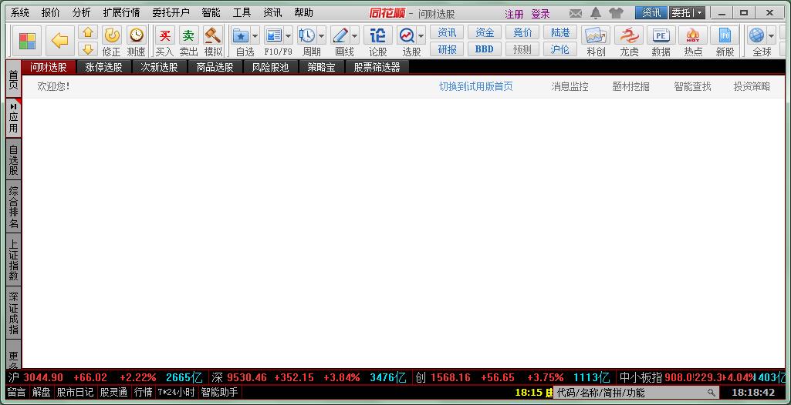Open the 数据 PE data icon
This screenshot has width=791, height=405.
(661, 40)
